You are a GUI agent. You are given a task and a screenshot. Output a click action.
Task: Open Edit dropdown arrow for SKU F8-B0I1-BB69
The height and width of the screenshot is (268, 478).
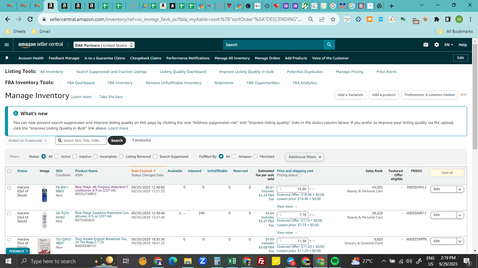[460, 189]
